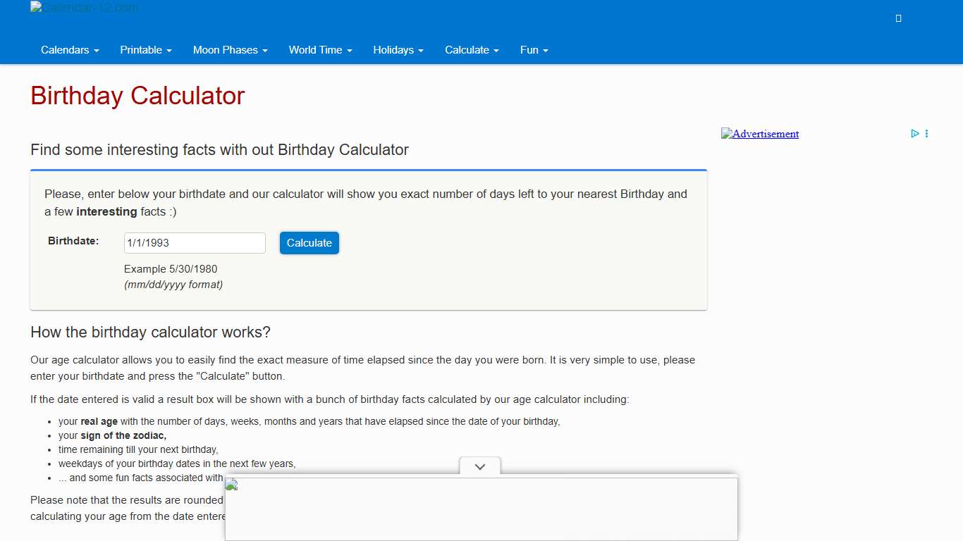Click the mobile device icon in the header
The height and width of the screenshot is (541, 963).
[x=898, y=18]
